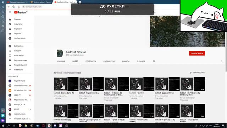The height and width of the screenshot is (128, 227).
Task: Click ВОСПРОИЗВЕСТИ ВСЕ next to Загрузки
Action: [72, 73]
